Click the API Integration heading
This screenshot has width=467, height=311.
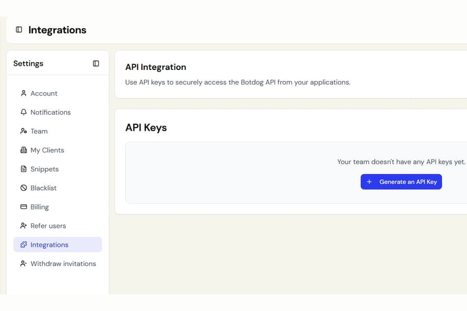(x=156, y=67)
